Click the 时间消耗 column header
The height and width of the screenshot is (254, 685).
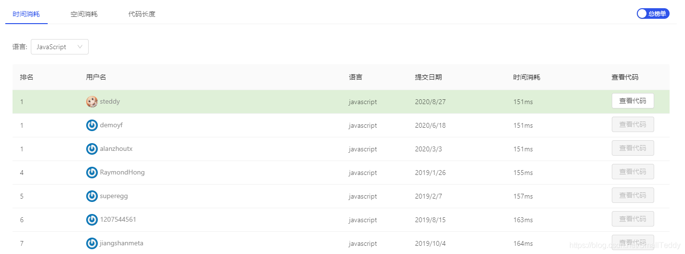pyautogui.click(x=527, y=77)
